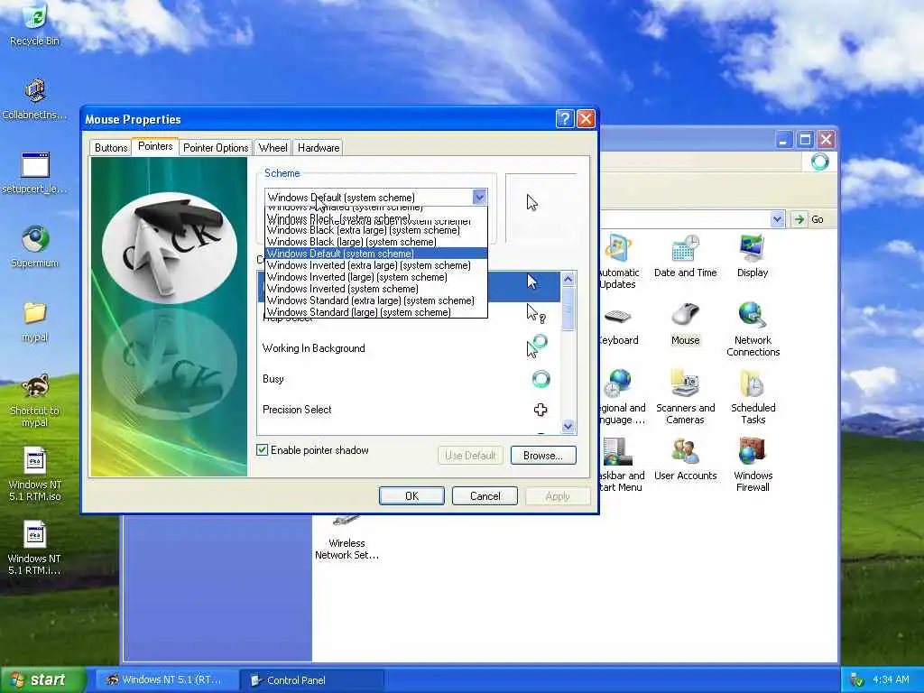
Task: Select the setupcert_le... desktop icon
Action: tap(35, 172)
